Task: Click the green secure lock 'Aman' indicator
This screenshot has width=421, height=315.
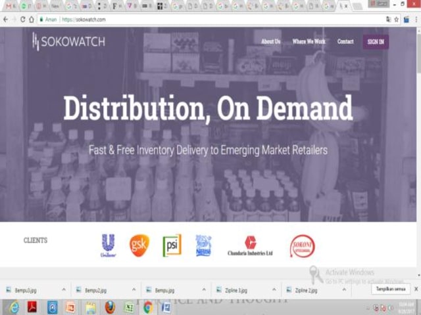Action: click(x=49, y=19)
